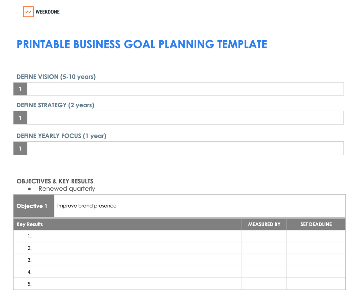Click the MEASURED BY column header
Screen dimensions: 363x298
point(264,224)
